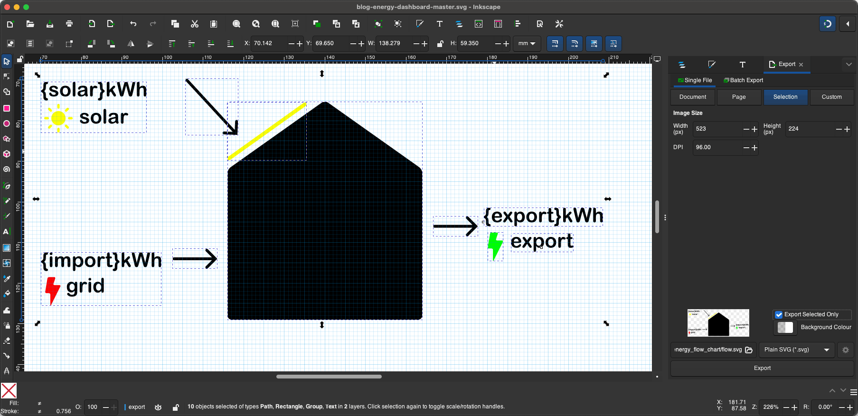Choose the Eraser tool
The image size is (858, 416).
pyautogui.click(x=7, y=340)
